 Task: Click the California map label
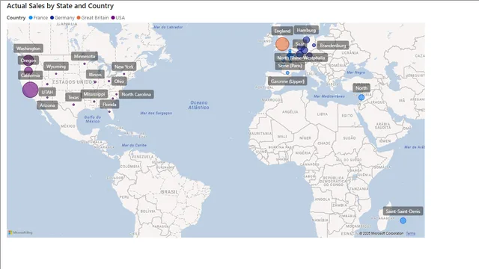point(30,75)
